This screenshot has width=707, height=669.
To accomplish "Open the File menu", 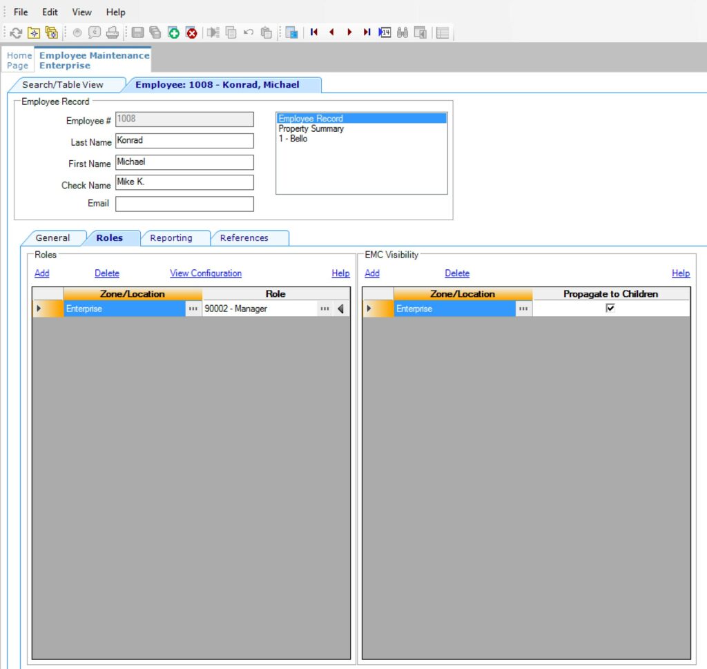I will tap(21, 12).
